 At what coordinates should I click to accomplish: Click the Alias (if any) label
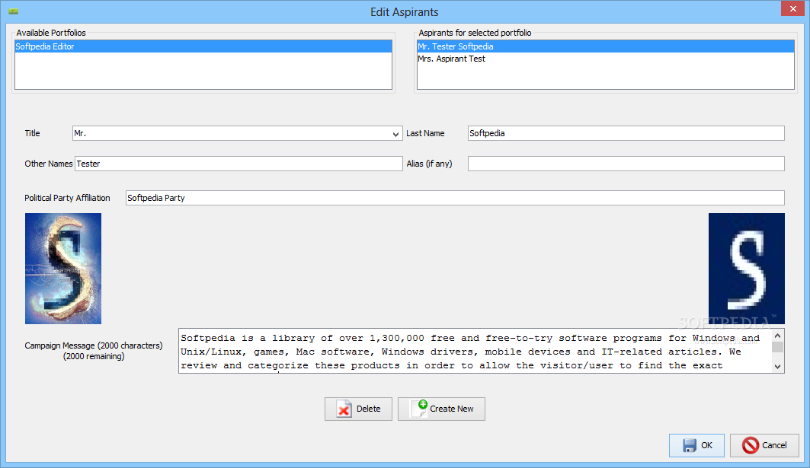[429, 164]
